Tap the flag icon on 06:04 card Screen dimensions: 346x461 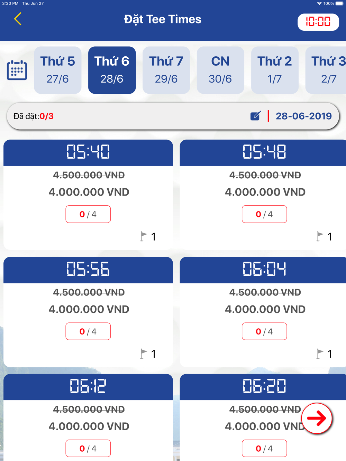(320, 354)
